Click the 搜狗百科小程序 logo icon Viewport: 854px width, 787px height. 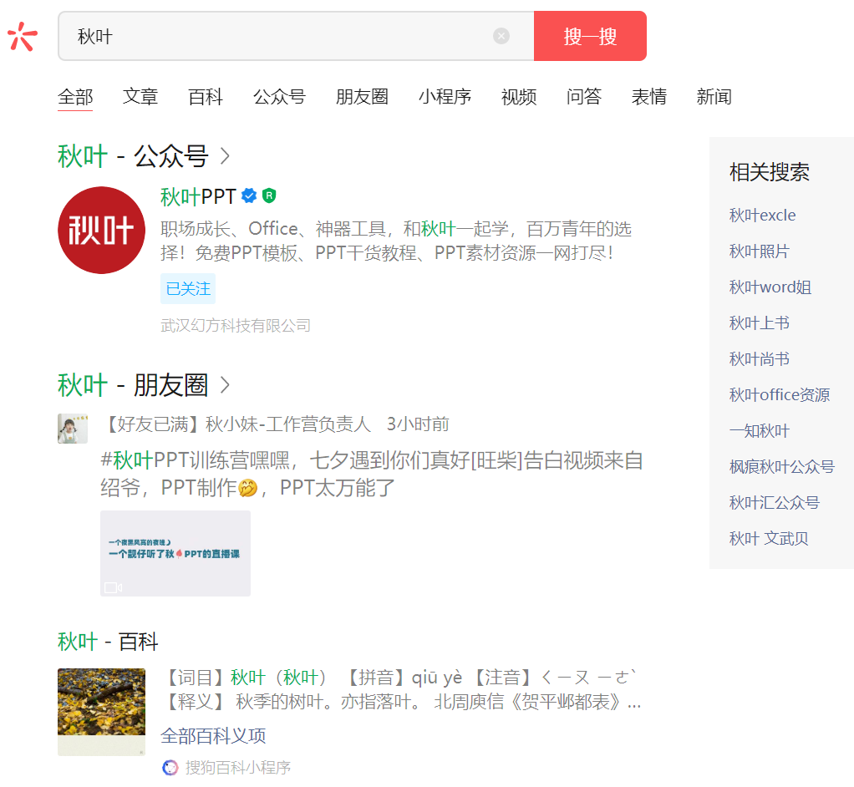(170, 768)
